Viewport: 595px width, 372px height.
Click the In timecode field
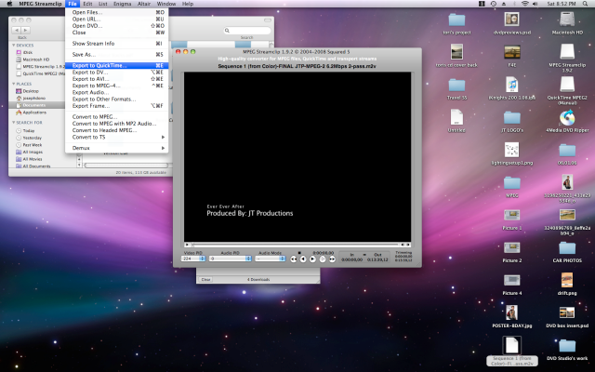[x=351, y=258]
